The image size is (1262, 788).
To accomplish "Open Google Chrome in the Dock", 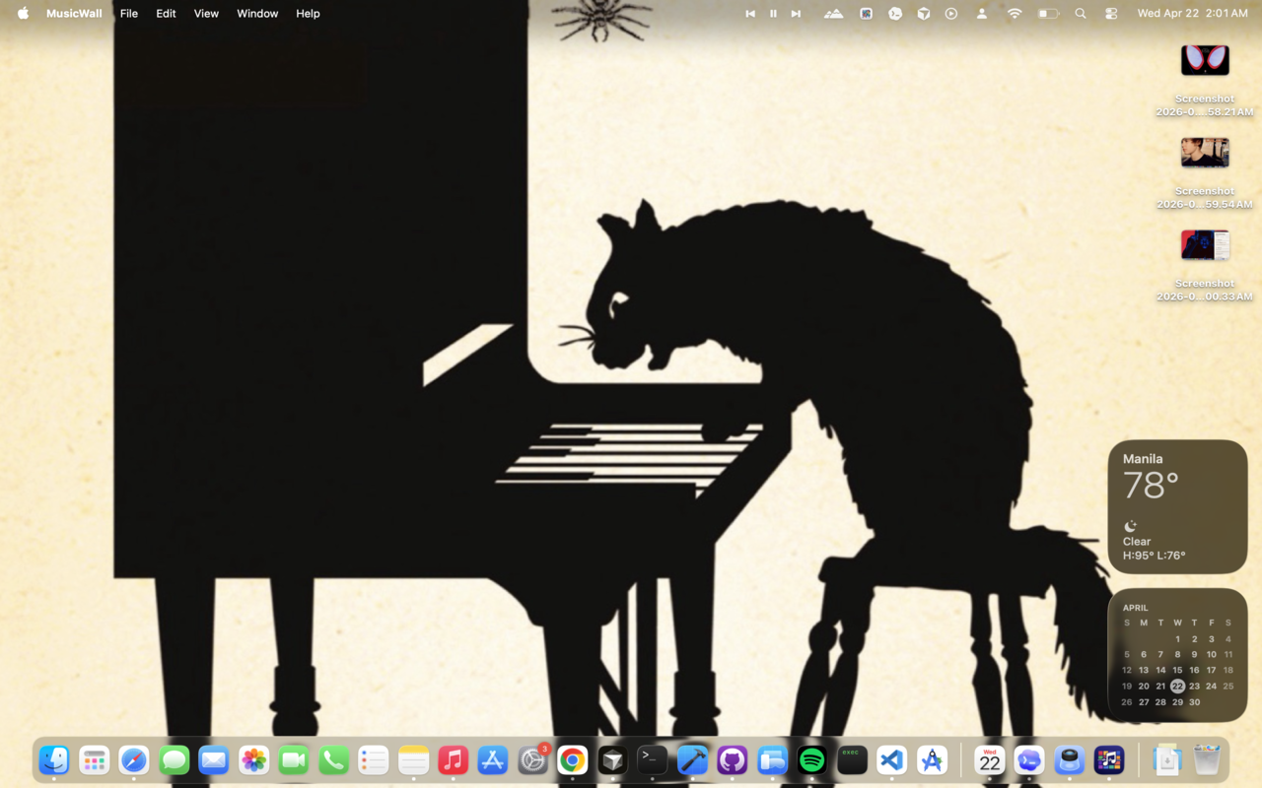I will tap(572, 759).
